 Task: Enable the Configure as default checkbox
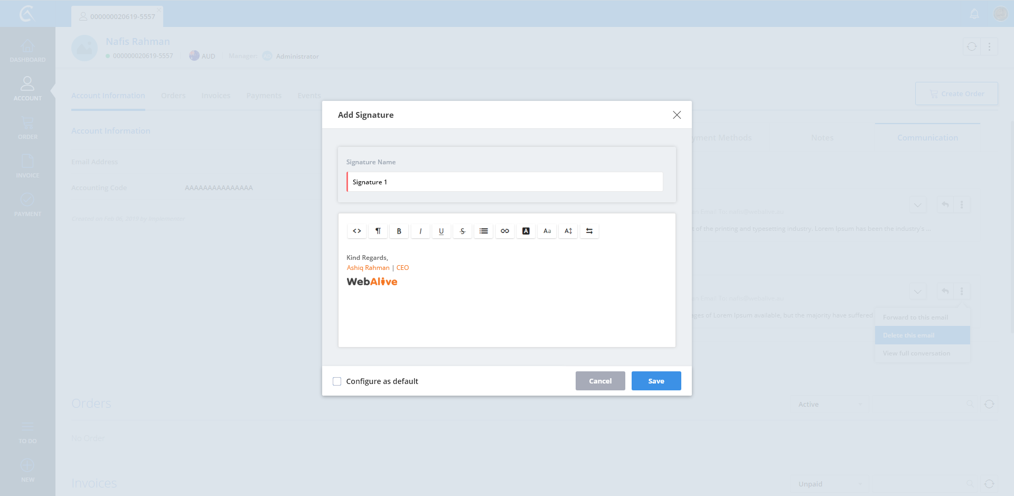point(337,381)
